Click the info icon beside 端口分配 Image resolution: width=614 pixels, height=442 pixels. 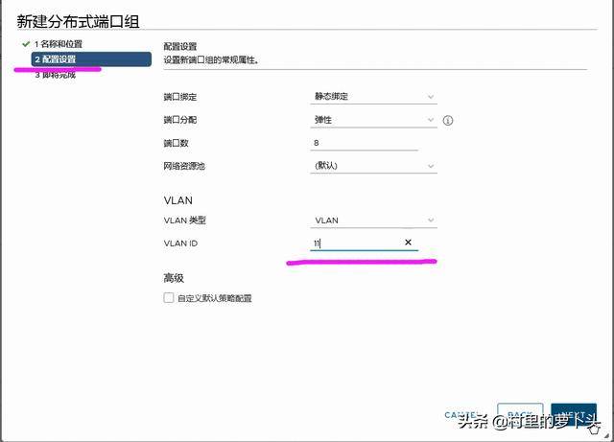pos(448,121)
